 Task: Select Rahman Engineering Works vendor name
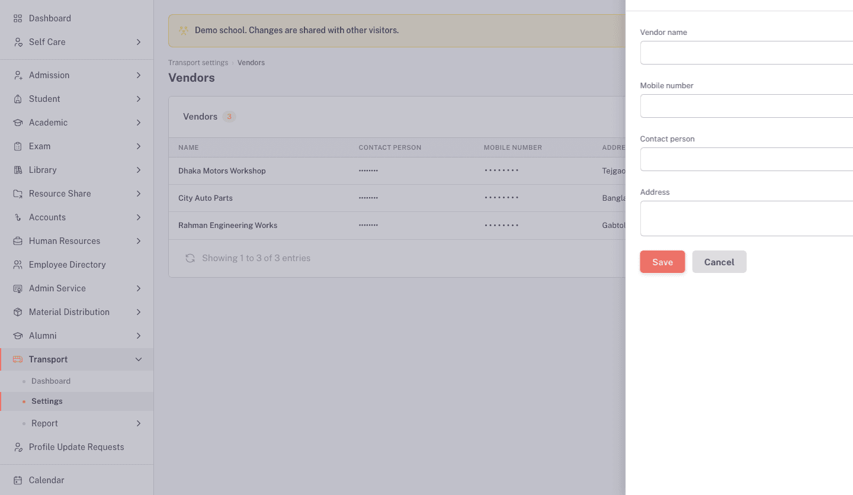tap(228, 225)
